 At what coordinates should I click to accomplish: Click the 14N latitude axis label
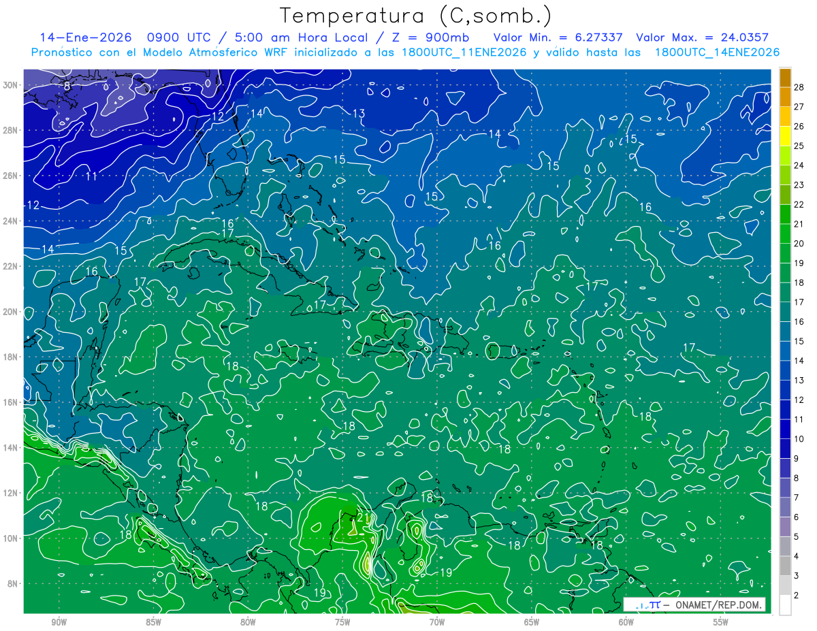click(10, 448)
